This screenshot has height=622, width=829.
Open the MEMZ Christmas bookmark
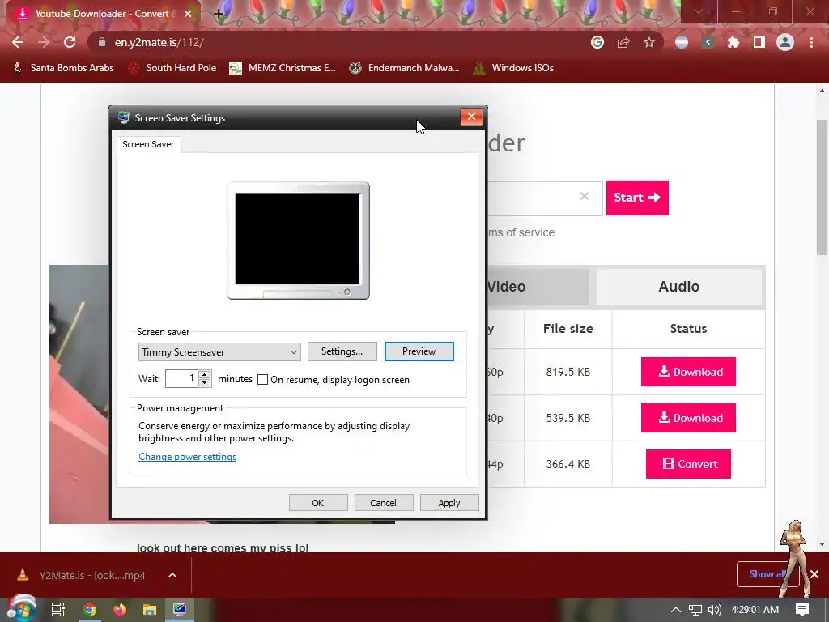(283, 68)
